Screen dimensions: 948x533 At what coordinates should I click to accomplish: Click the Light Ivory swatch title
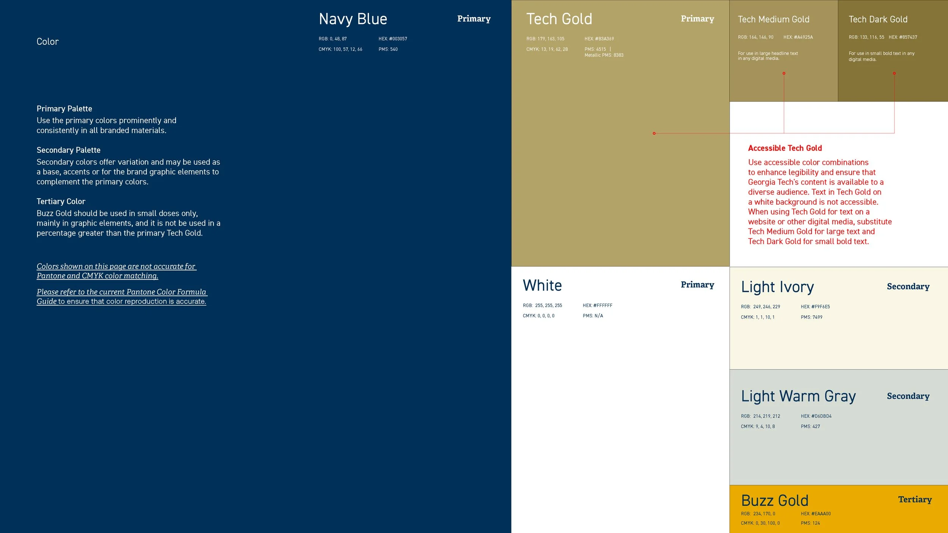pos(777,287)
